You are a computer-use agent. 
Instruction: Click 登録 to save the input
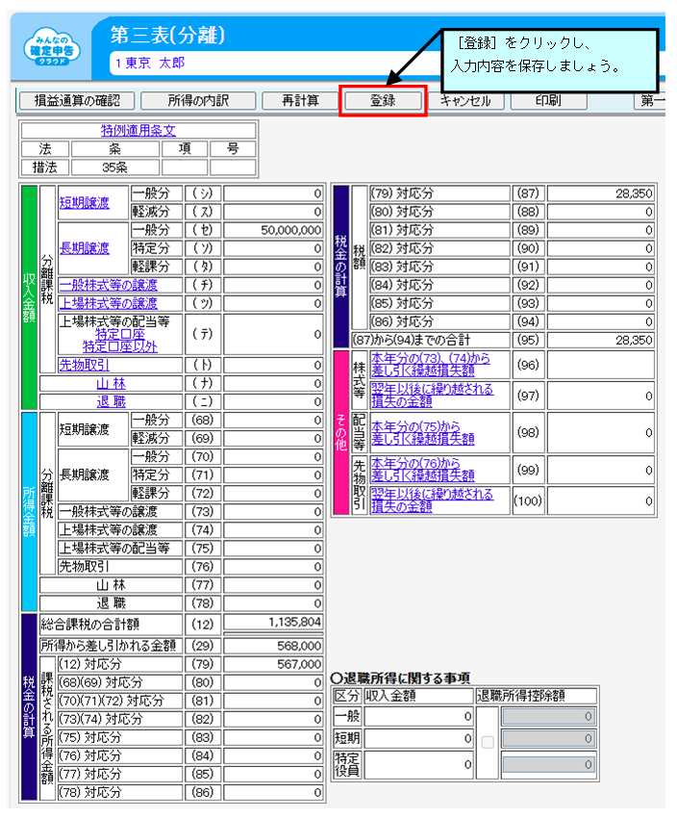383,100
